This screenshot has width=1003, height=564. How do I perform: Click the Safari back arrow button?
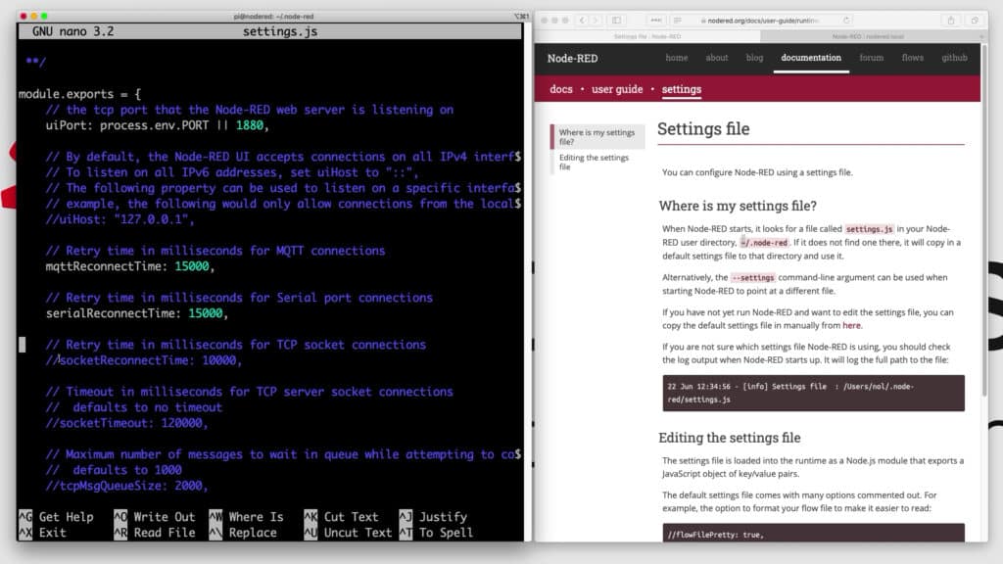tap(582, 21)
